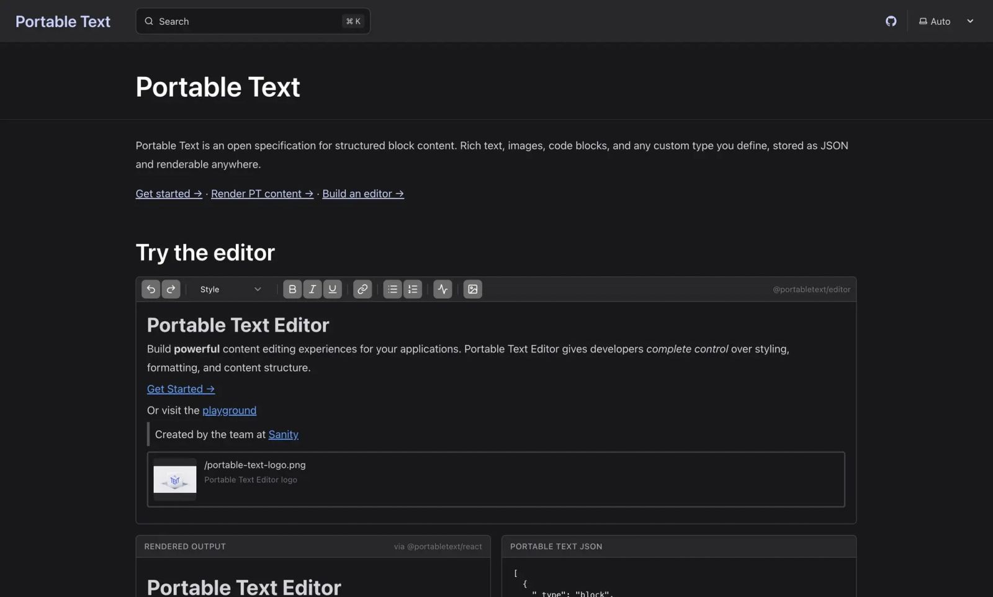The width and height of the screenshot is (993, 597).
Task: Insert a link with the chain icon
Action: click(x=362, y=289)
